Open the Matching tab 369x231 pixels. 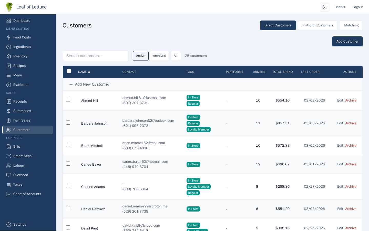(351, 25)
